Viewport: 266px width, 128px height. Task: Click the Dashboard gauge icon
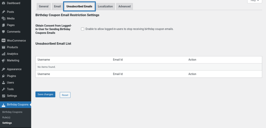click(4, 3)
